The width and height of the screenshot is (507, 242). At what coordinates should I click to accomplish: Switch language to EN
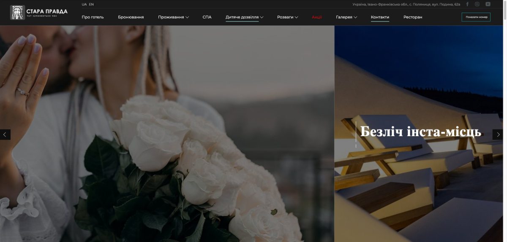point(91,4)
